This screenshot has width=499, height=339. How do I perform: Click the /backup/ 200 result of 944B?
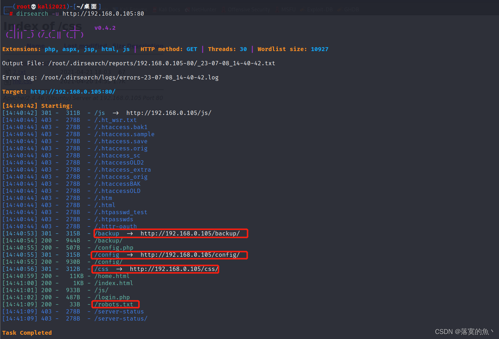pos(109,240)
